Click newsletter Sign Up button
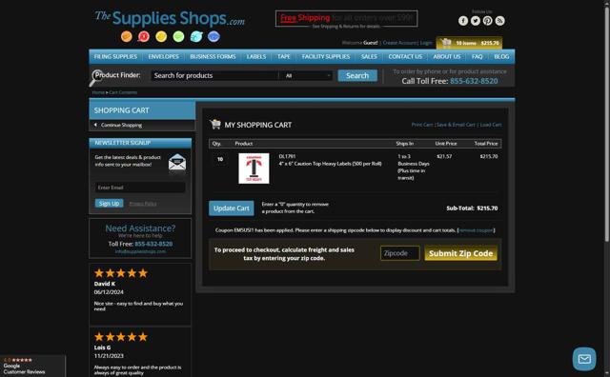Image resolution: width=610 pixels, height=377 pixels. 109,204
